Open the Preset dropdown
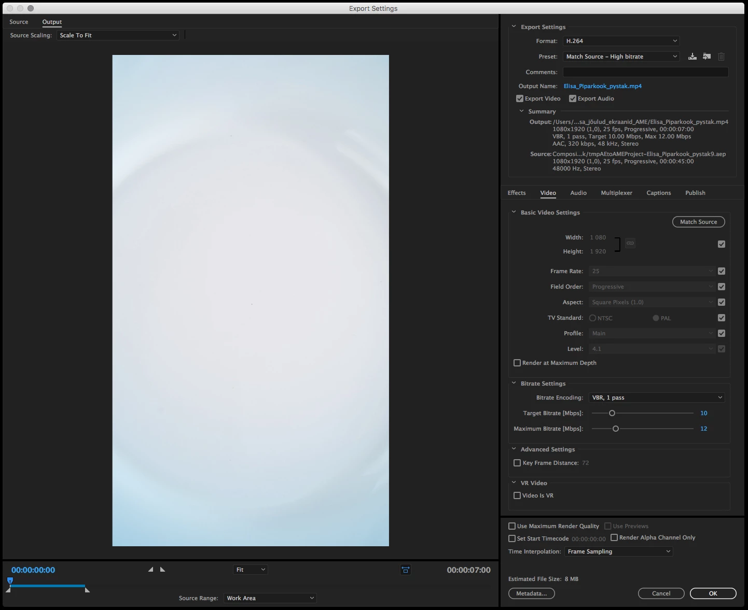The image size is (748, 610). pos(621,56)
